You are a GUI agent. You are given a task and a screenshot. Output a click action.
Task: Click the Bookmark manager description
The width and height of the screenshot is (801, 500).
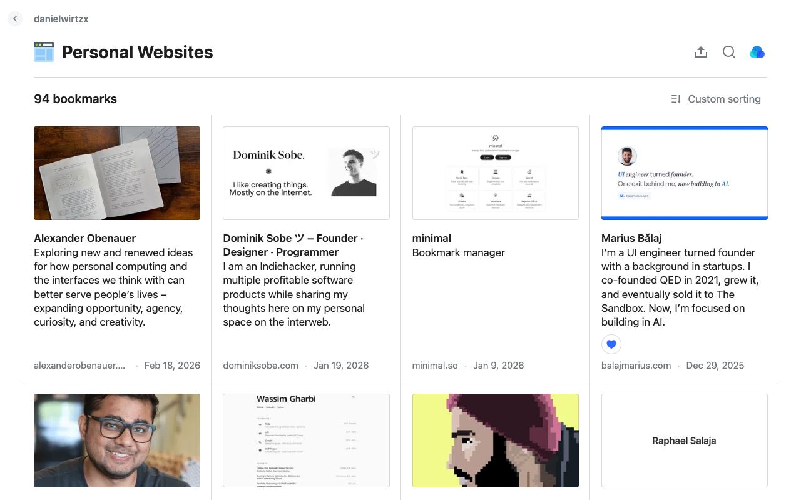(x=459, y=252)
